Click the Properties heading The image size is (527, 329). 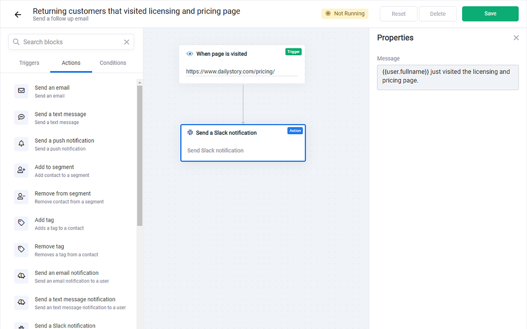pos(395,37)
